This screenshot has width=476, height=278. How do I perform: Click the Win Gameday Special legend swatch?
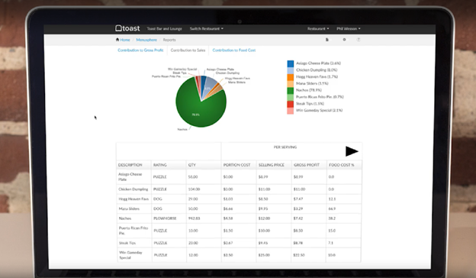291,111
